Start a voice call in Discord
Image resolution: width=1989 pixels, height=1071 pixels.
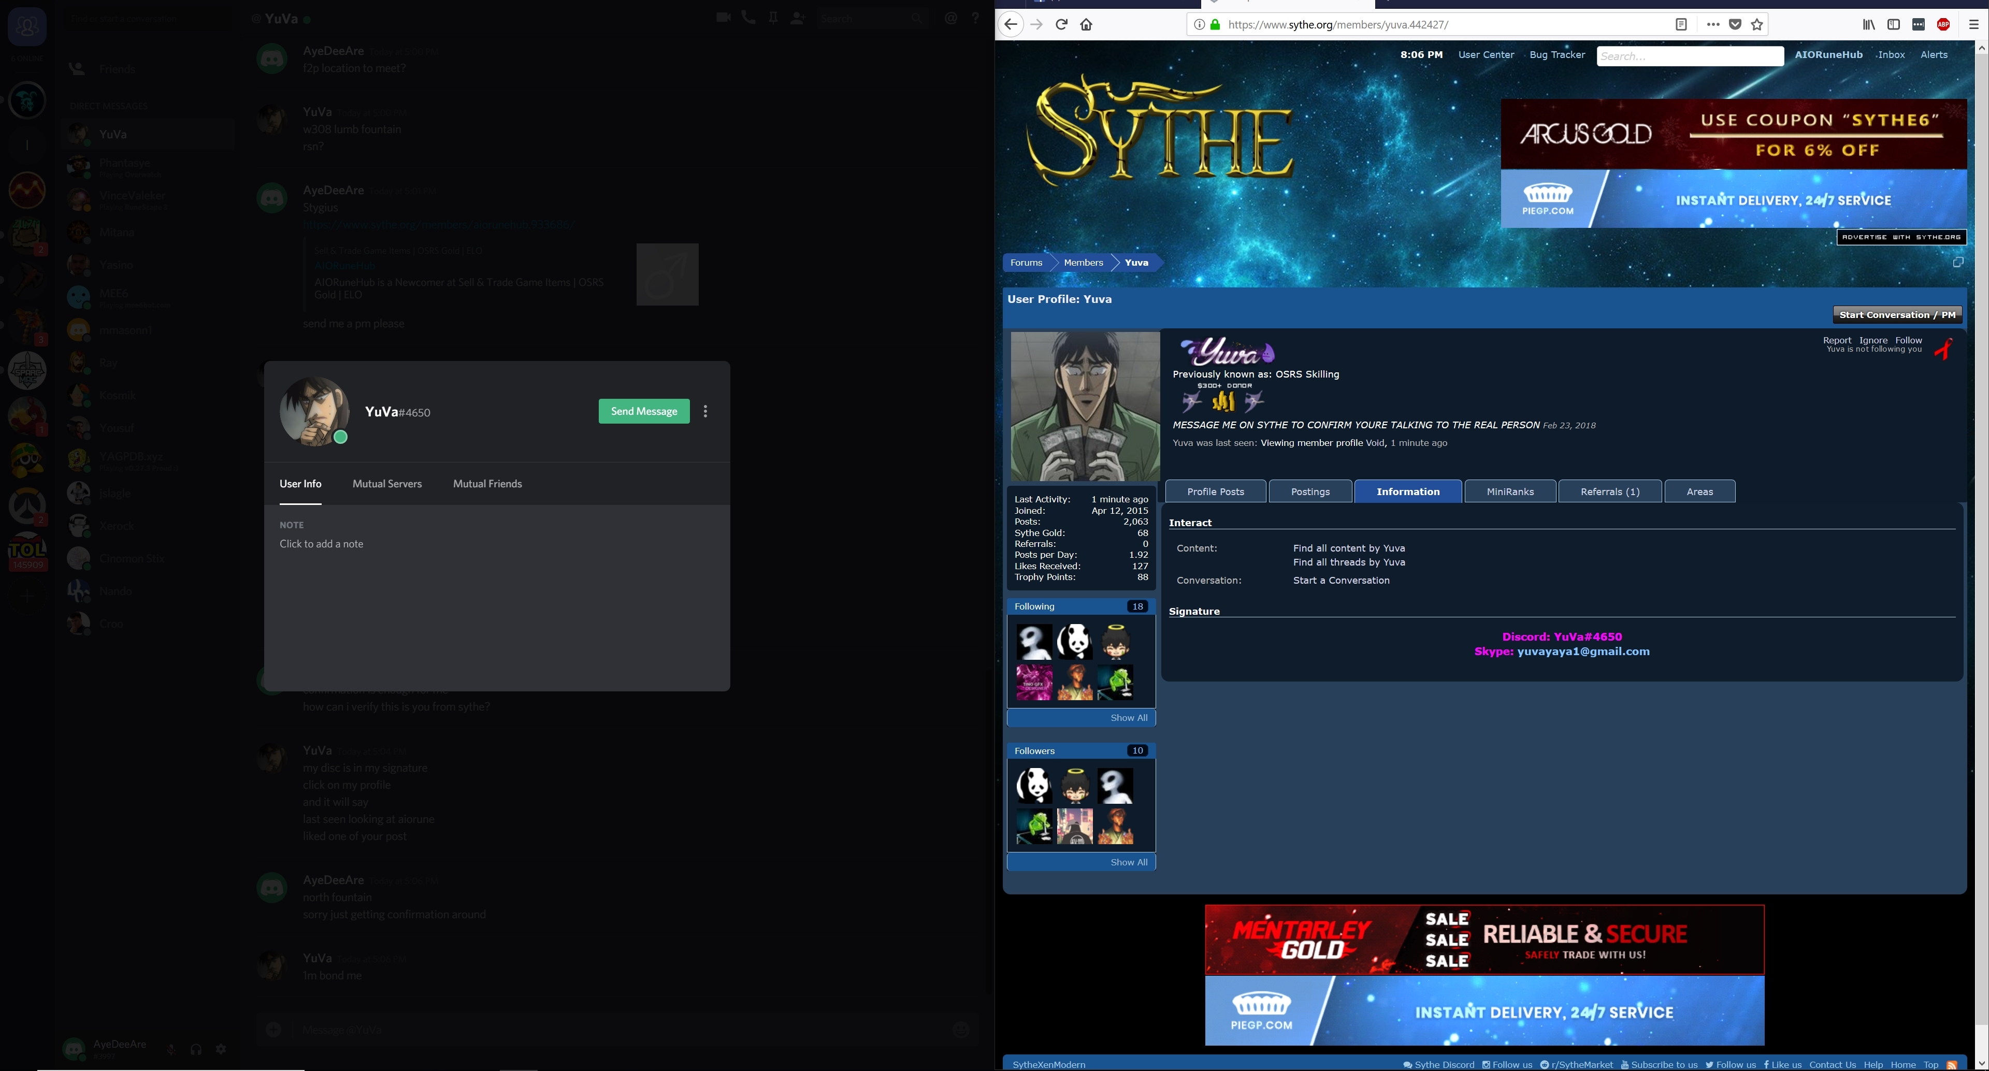click(x=748, y=18)
